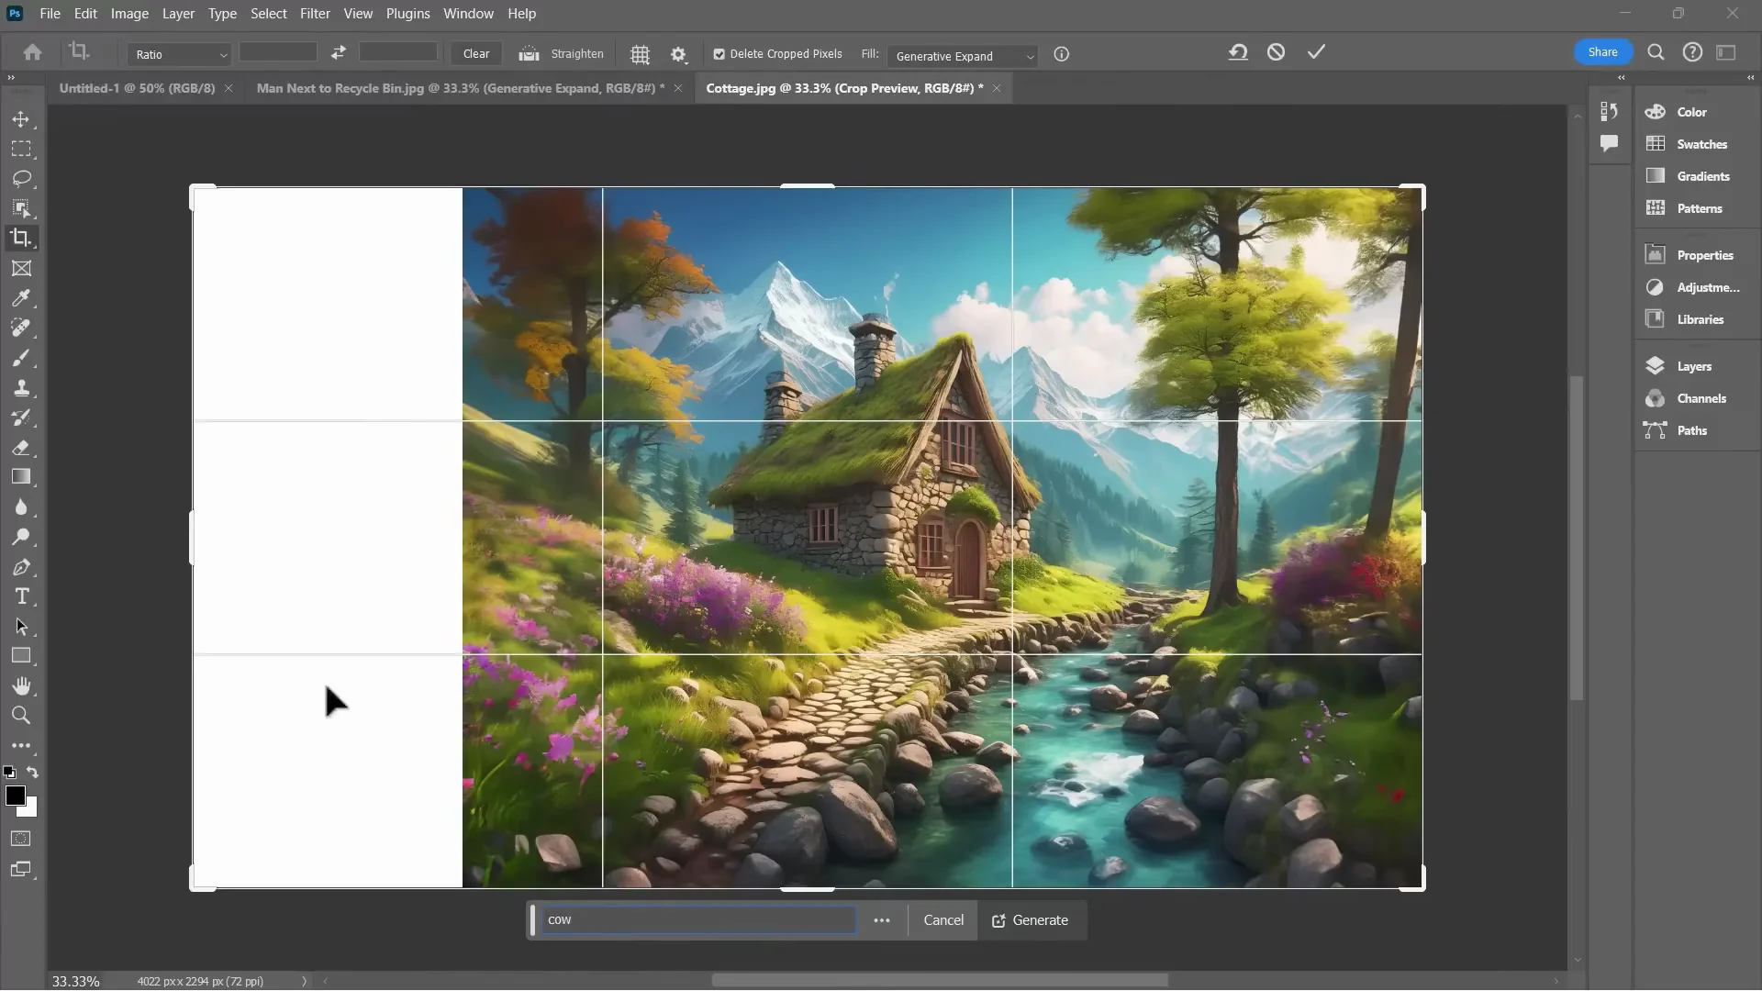1762x991 pixels.
Task: Open the Filter menu
Action: 316,13
